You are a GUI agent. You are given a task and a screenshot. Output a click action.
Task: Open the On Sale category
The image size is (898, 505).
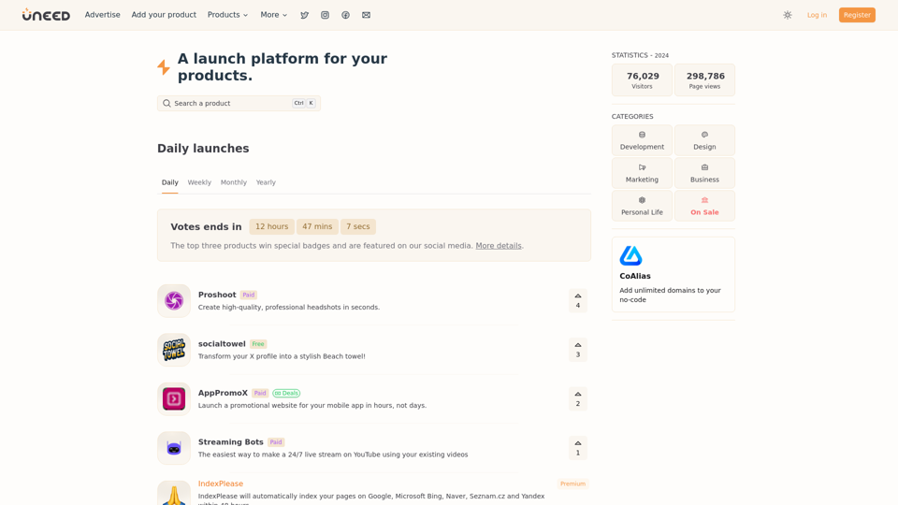point(704,206)
